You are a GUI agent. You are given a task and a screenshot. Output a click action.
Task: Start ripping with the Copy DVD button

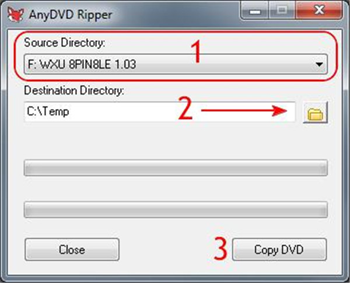coord(279,250)
